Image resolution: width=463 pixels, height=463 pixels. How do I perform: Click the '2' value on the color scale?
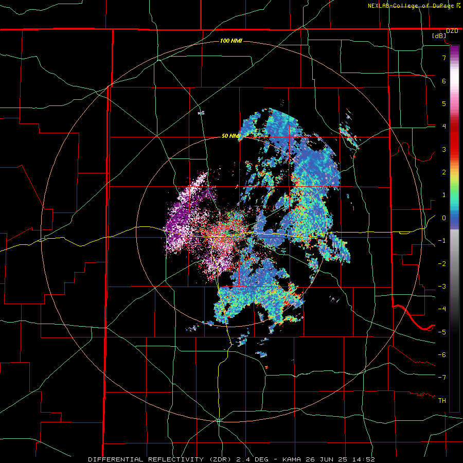tap(444, 172)
